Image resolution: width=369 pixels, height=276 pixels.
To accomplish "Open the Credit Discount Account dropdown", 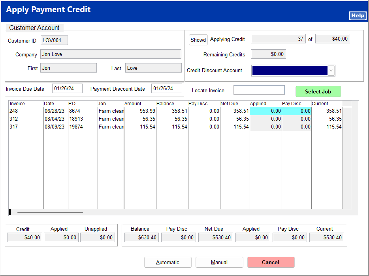I will (331, 71).
